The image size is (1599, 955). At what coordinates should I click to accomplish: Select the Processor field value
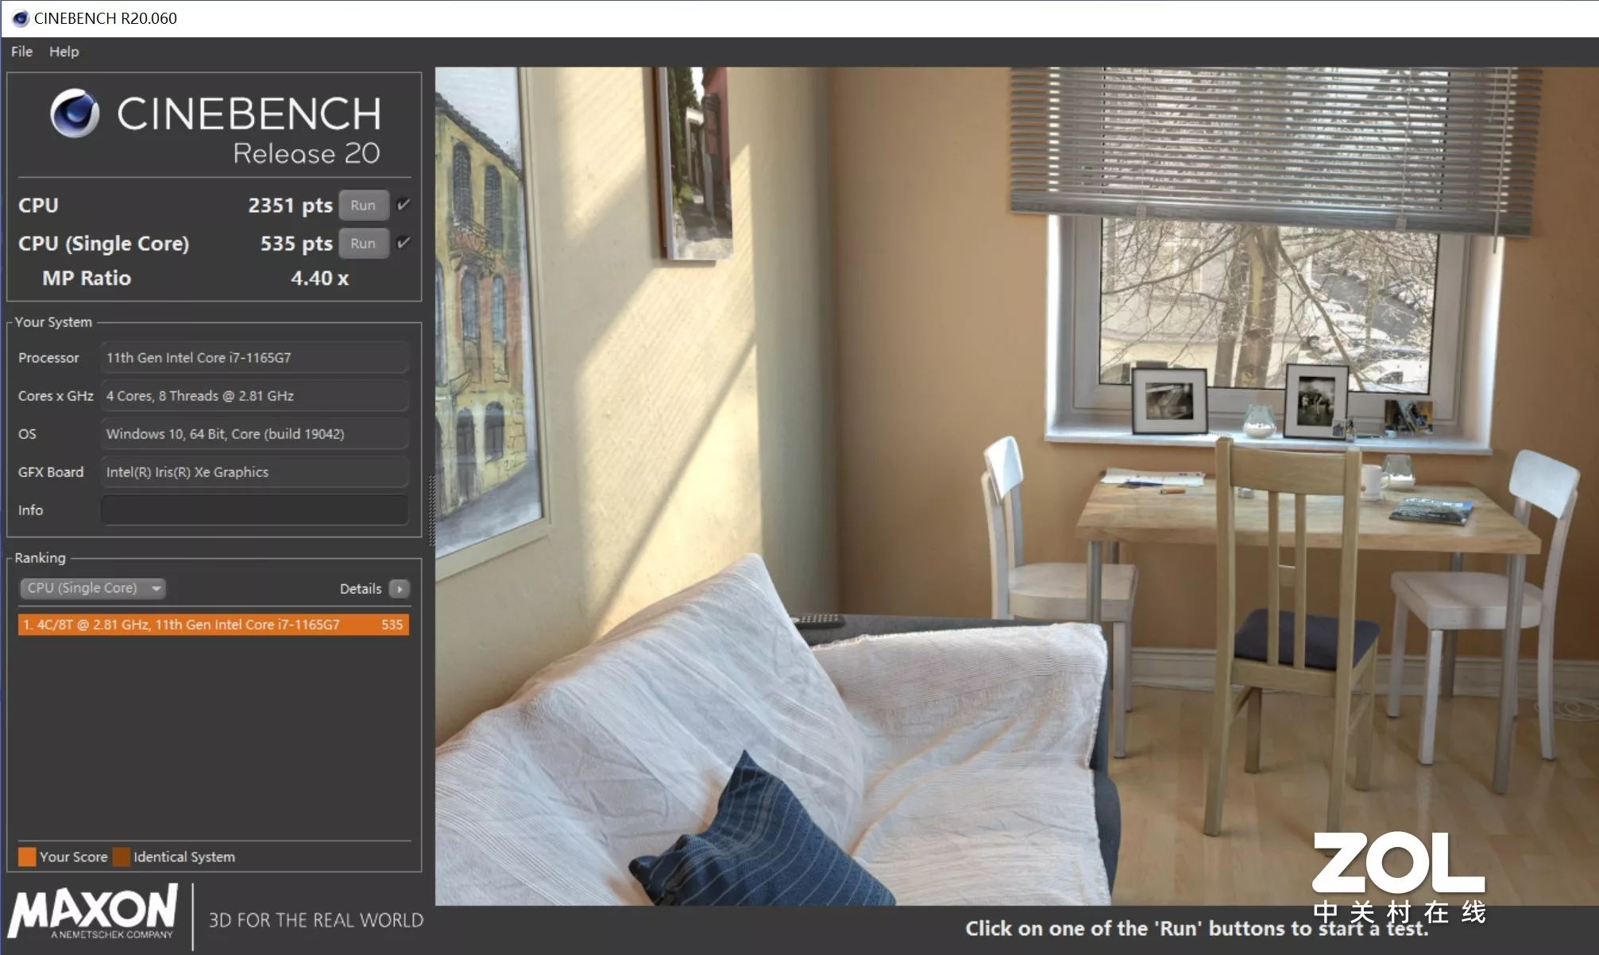254,357
